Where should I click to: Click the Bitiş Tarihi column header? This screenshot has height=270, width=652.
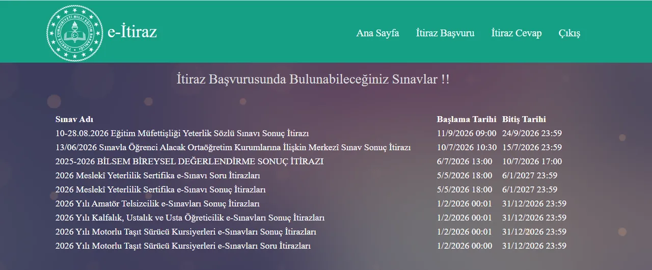(524, 120)
